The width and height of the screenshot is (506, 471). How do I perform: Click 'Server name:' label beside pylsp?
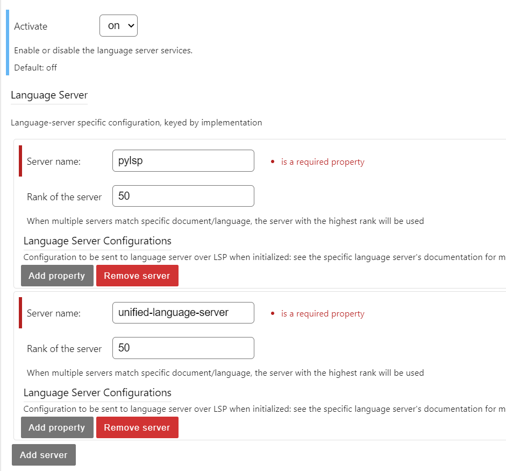click(54, 161)
